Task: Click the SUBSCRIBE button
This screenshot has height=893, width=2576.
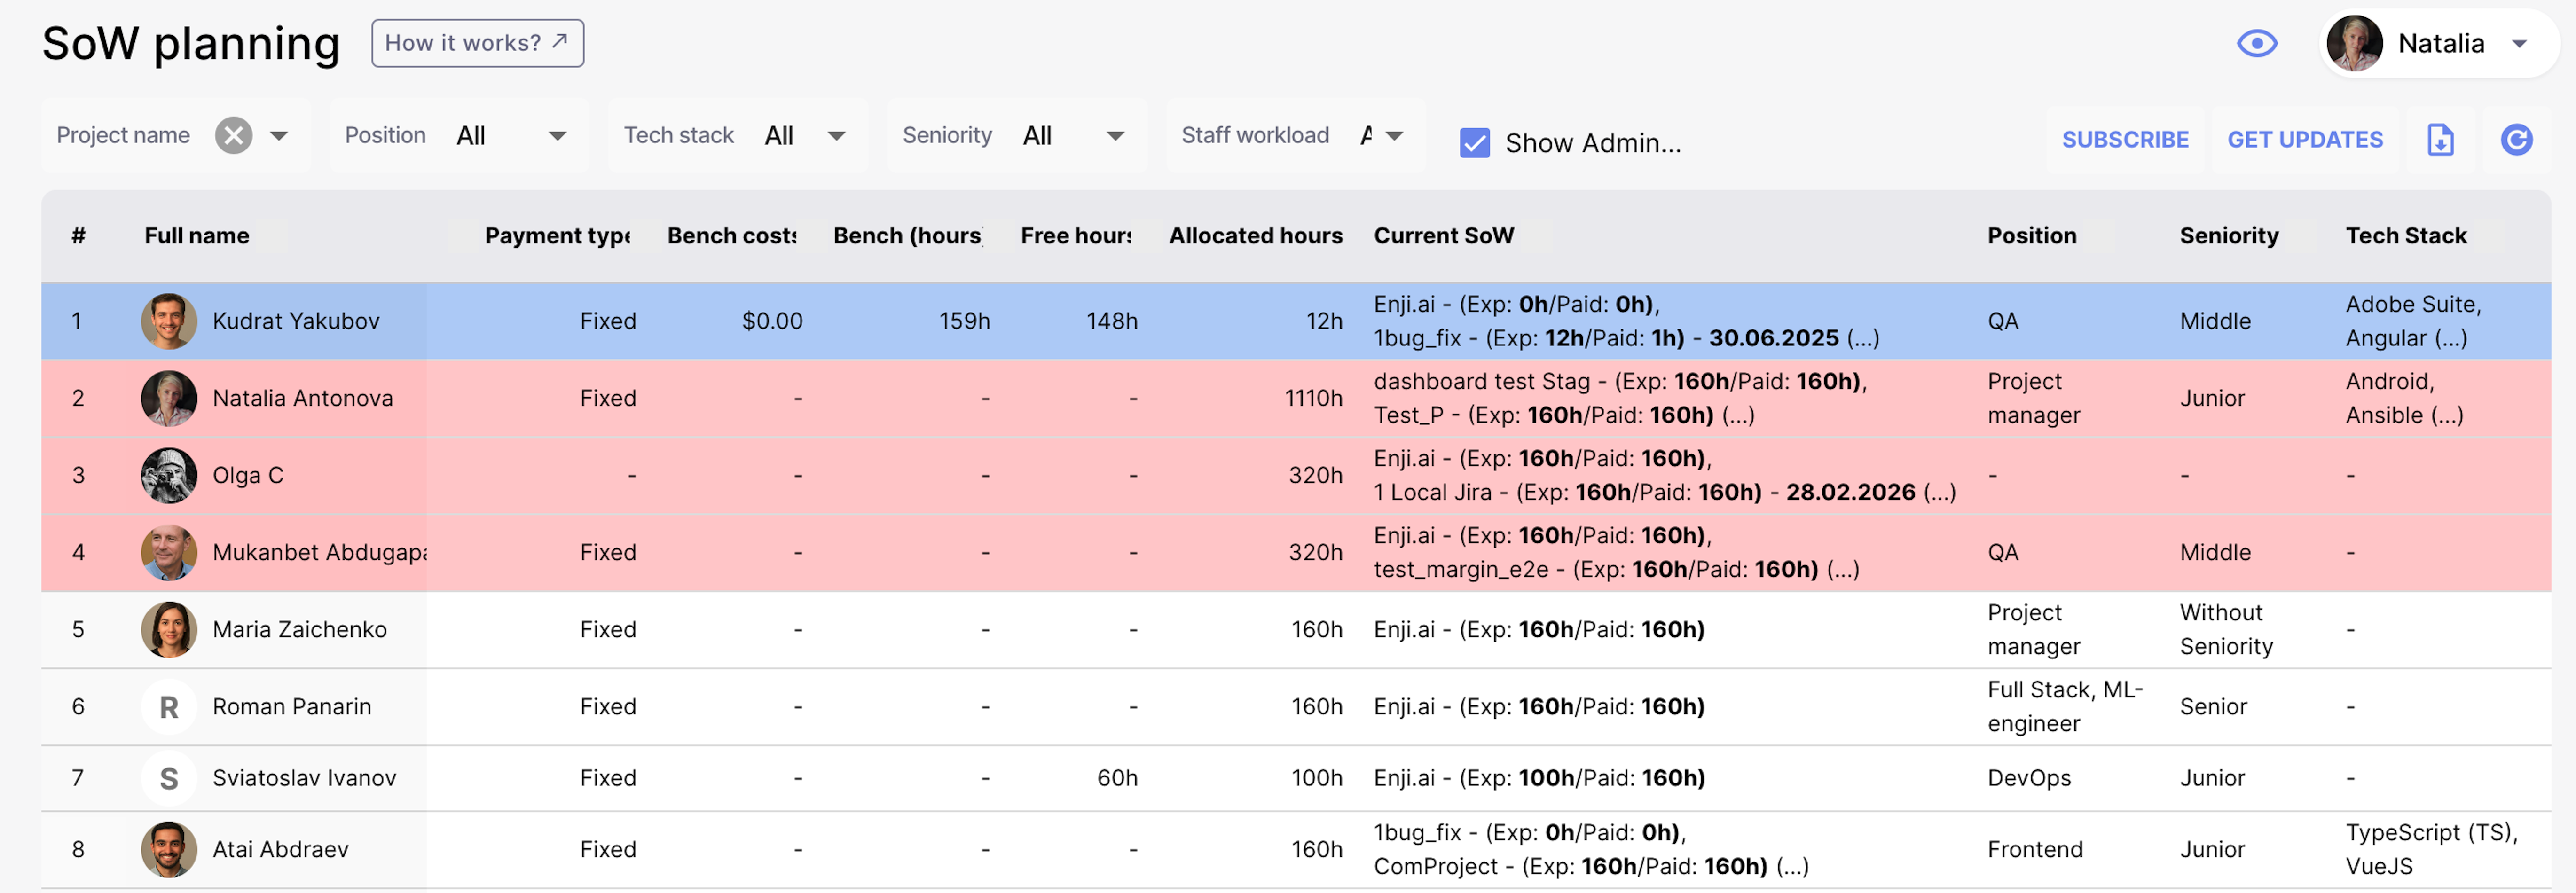Action: click(2125, 140)
